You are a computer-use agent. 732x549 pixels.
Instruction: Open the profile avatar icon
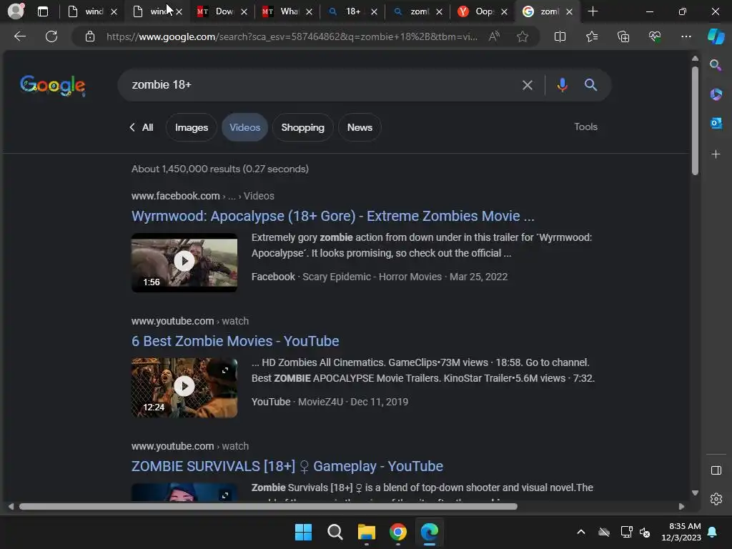[x=16, y=11]
